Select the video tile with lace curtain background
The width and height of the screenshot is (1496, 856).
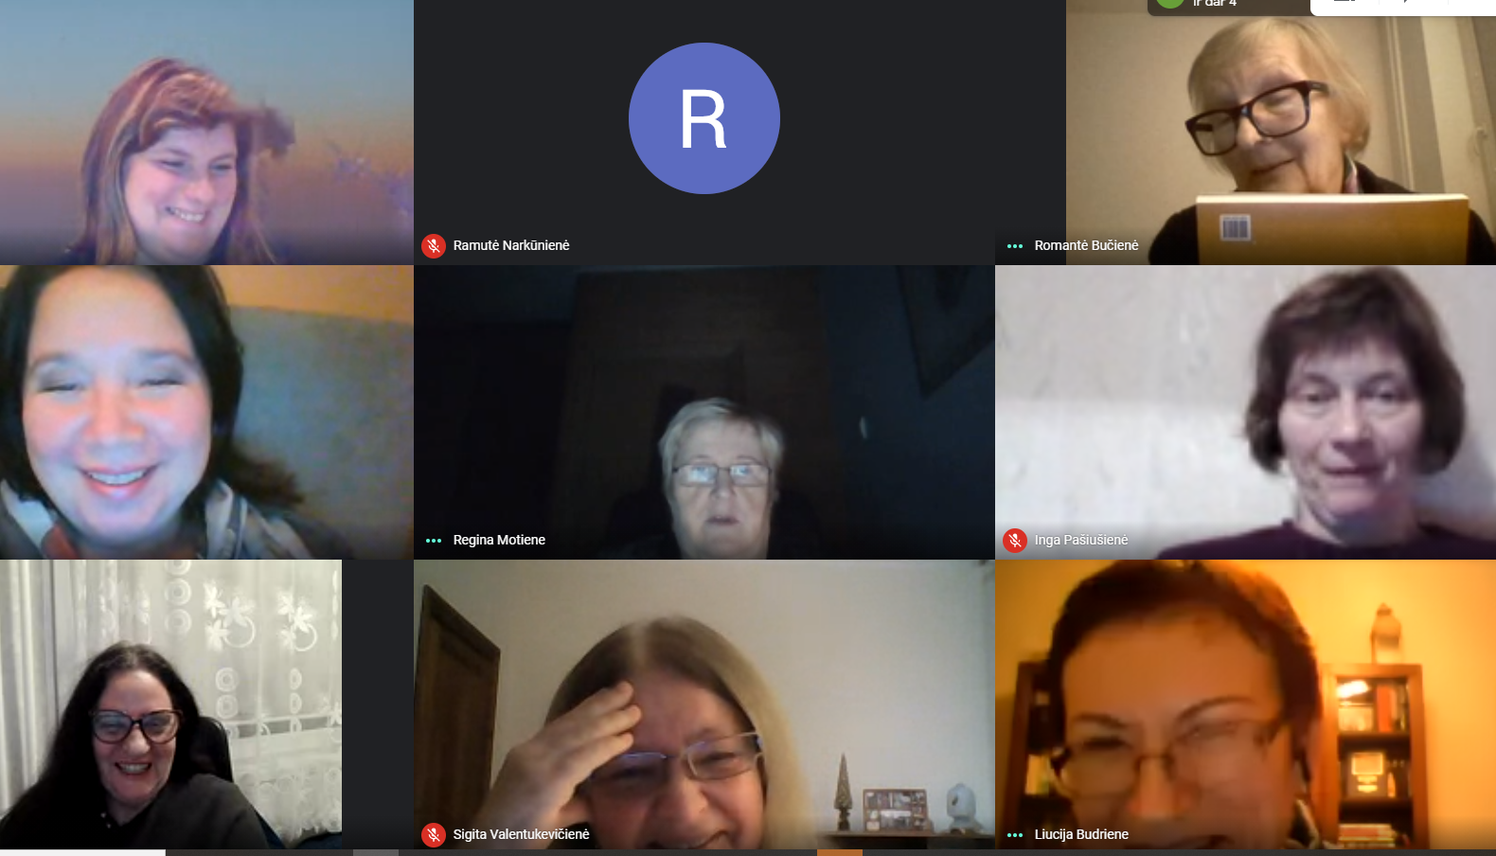coord(170,704)
